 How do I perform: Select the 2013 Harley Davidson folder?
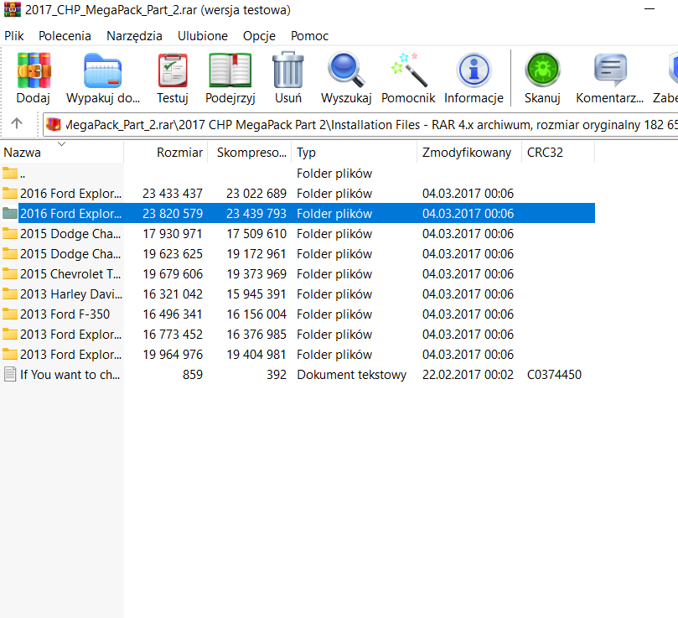click(x=70, y=294)
